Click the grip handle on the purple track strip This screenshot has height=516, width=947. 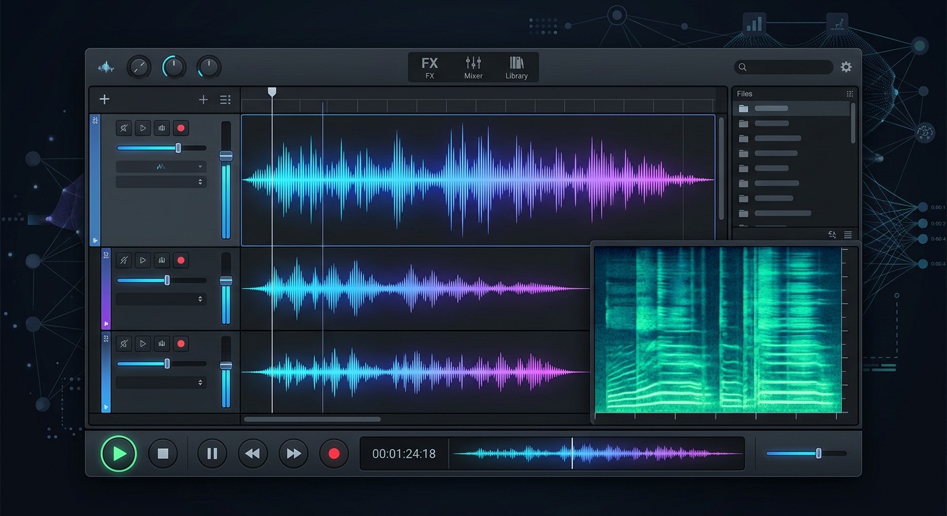click(x=106, y=255)
